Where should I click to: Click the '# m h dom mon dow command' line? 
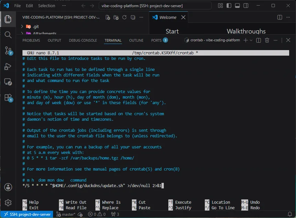pos(54,180)
